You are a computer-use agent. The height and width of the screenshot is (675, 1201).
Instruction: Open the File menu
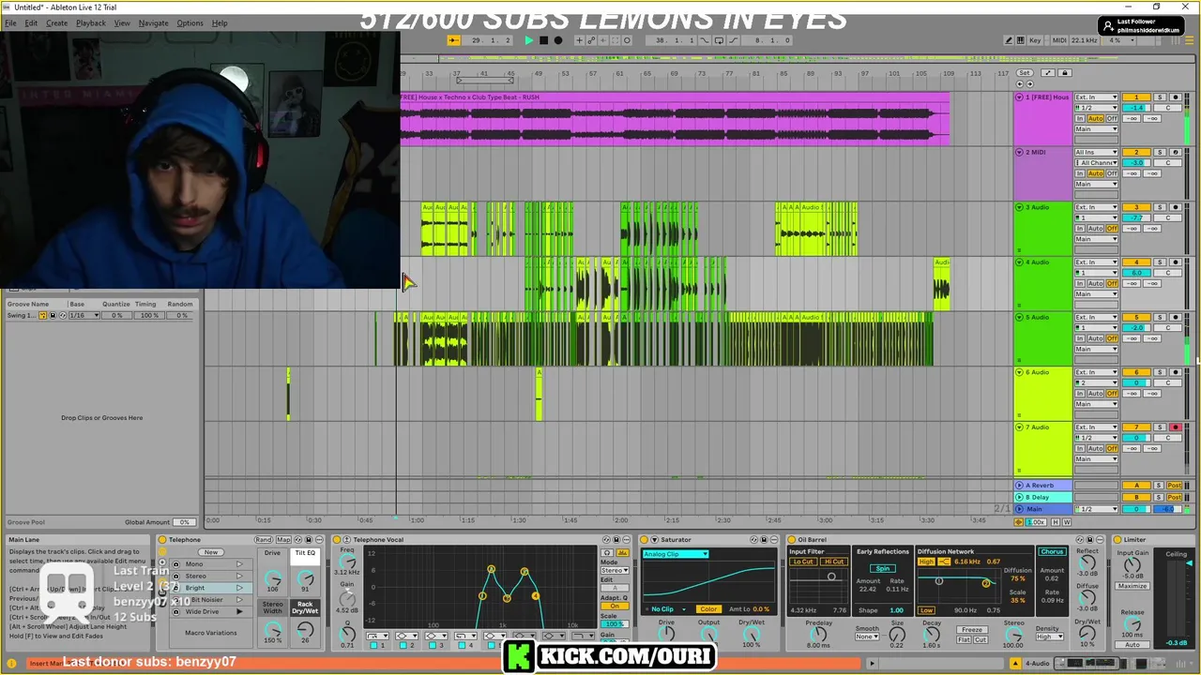click(x=10, y=22)
